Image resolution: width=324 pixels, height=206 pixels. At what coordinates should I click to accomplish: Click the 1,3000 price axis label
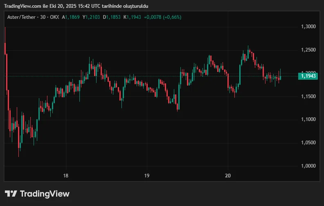309,27
